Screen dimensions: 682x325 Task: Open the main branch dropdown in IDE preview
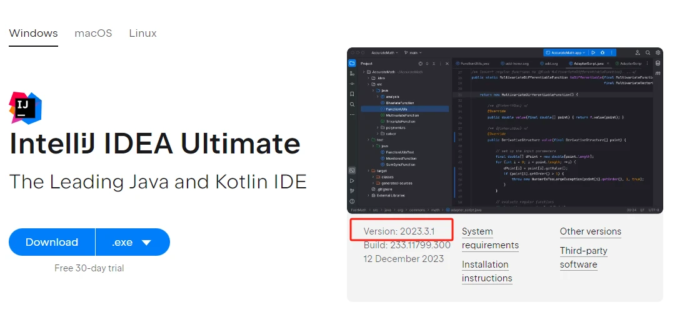tap(413, 52)
